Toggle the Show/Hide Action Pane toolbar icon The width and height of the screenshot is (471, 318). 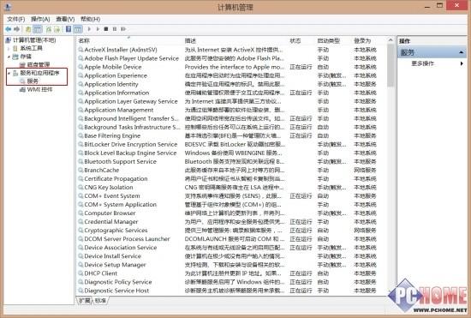tap(78, 29)
